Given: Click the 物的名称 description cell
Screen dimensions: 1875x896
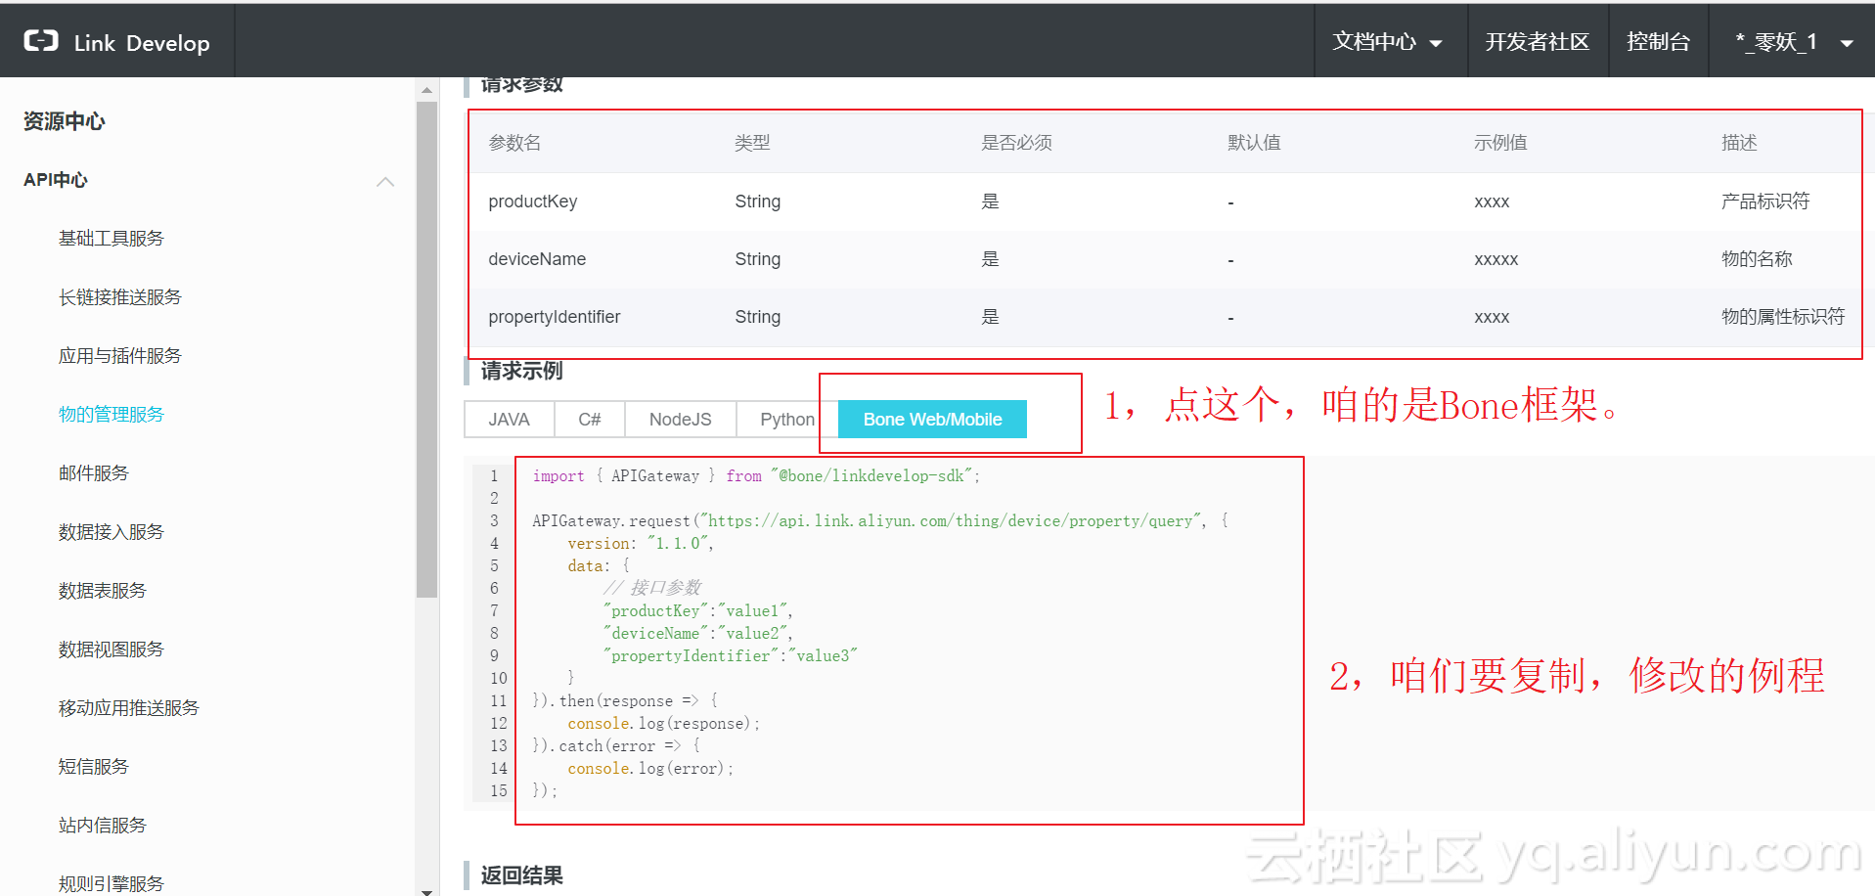Looking at the screenshot, I should point(1757,259).
